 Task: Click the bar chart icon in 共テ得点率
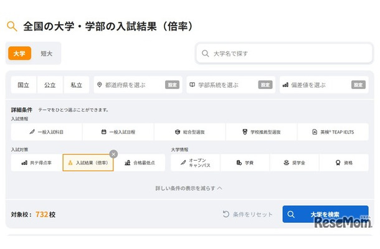[x=24, y=162]
